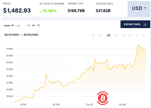Image resolution: width=151 pixels, height=108 pixels.
Task: Select the 1w time range
Action: pos(116,35)
